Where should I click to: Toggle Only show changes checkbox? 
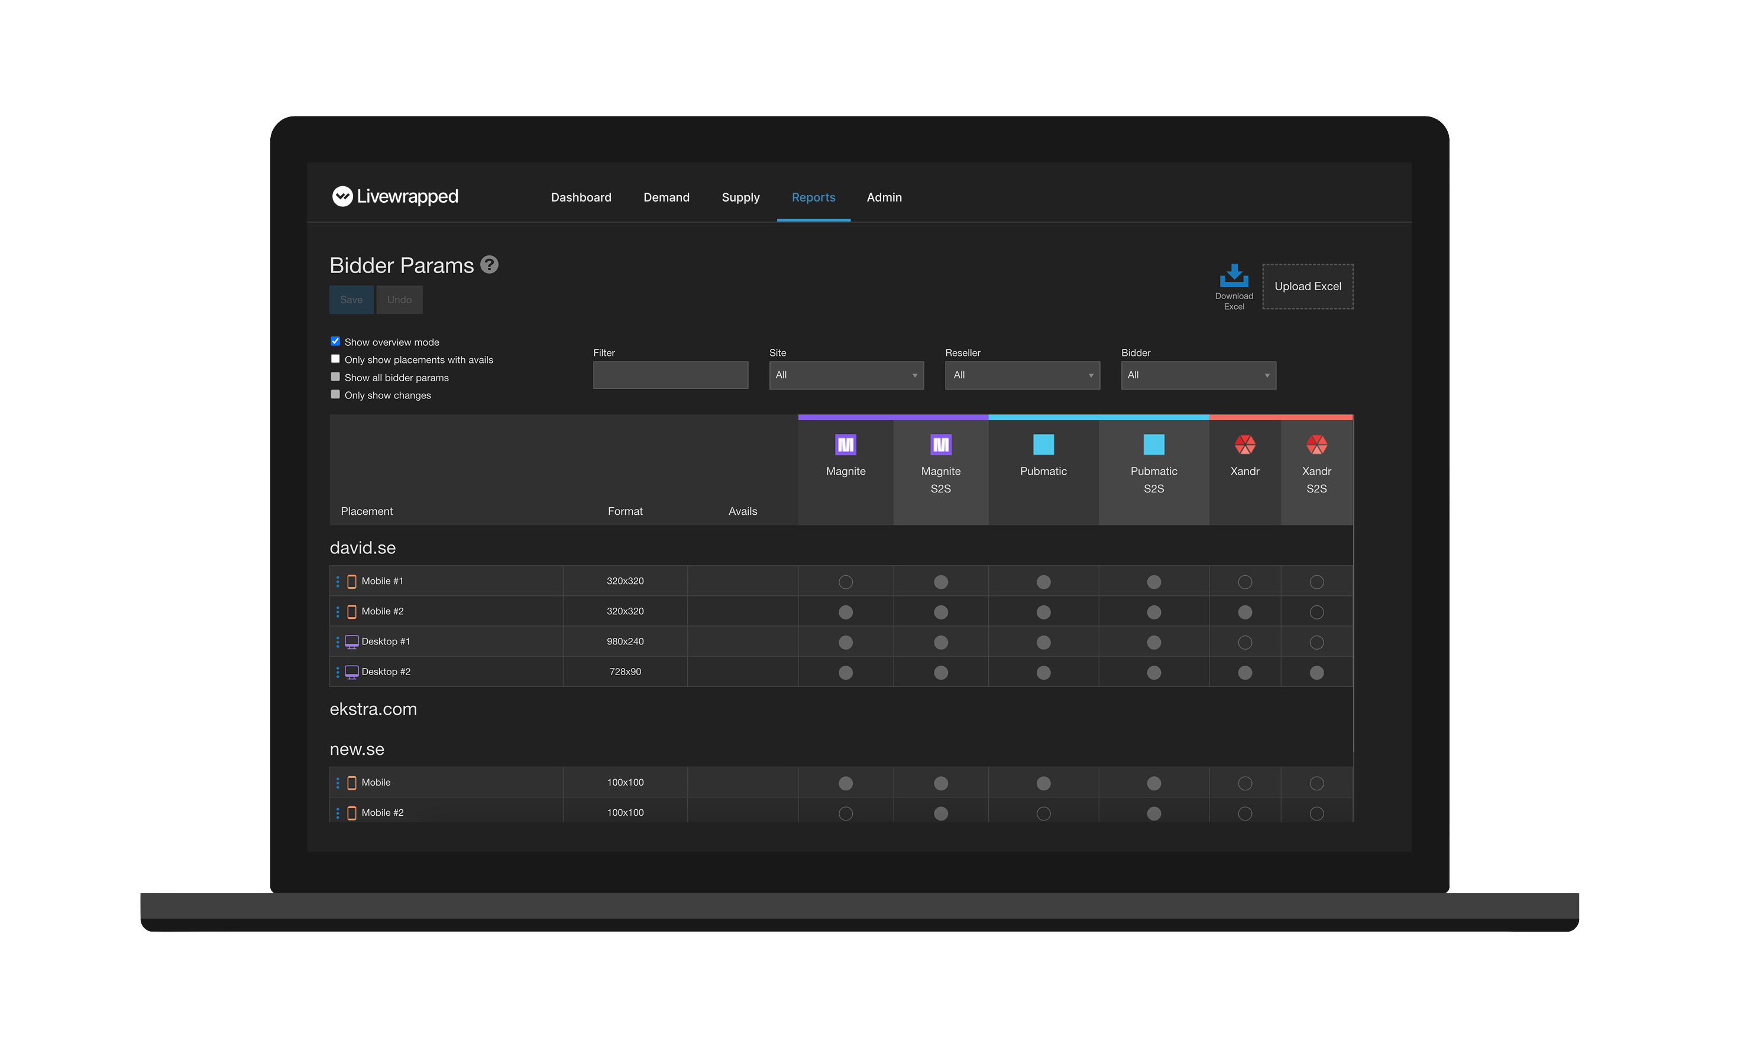[335, 395]
